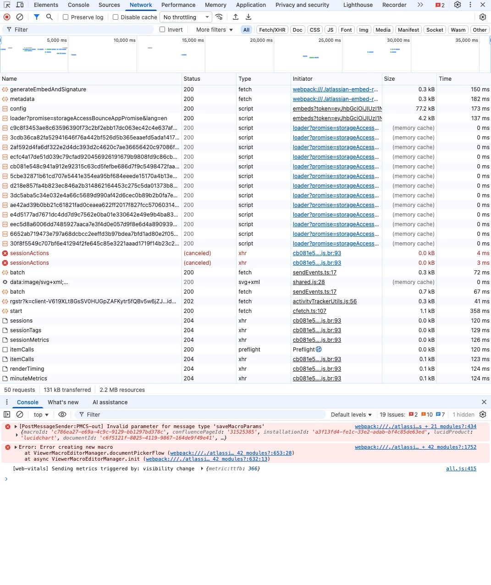Open console settings gear

(483, 414)
